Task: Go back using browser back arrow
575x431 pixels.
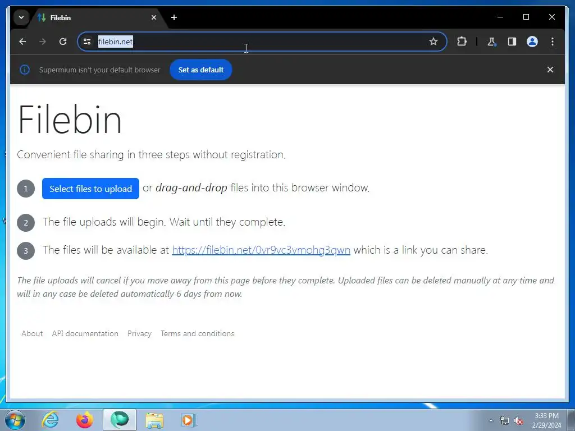Action: [x=22, y=42]
